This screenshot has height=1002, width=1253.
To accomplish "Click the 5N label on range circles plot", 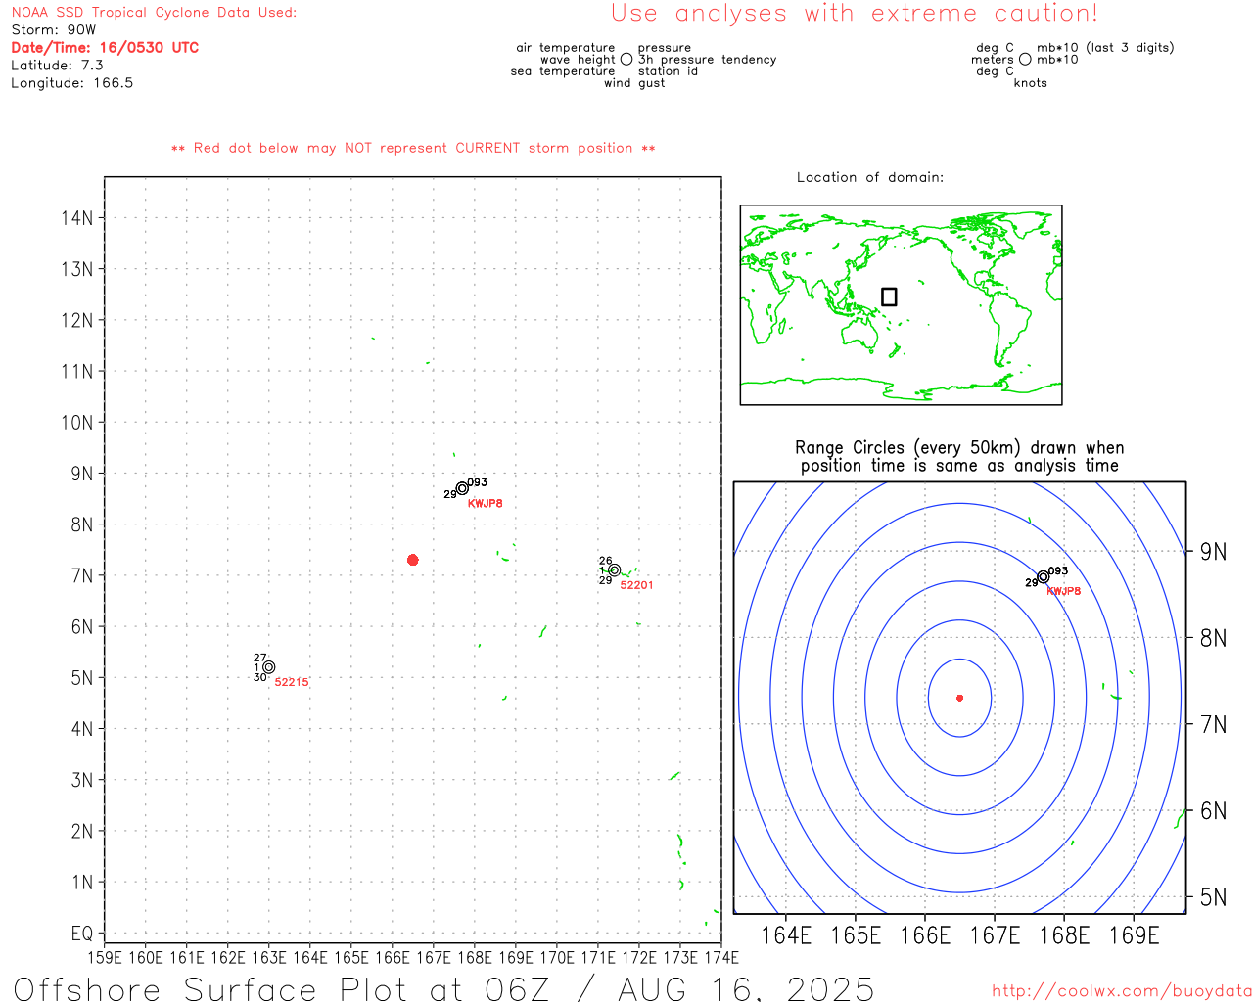I will tap(1213, 897).
